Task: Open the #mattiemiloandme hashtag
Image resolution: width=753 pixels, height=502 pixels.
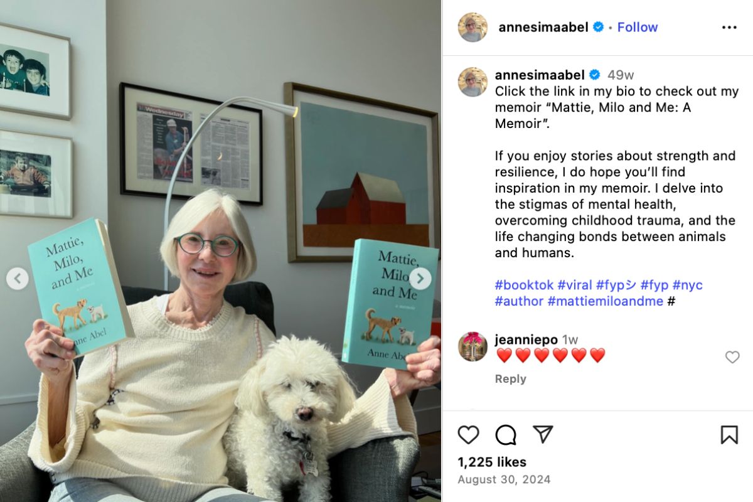Action: 606,301
